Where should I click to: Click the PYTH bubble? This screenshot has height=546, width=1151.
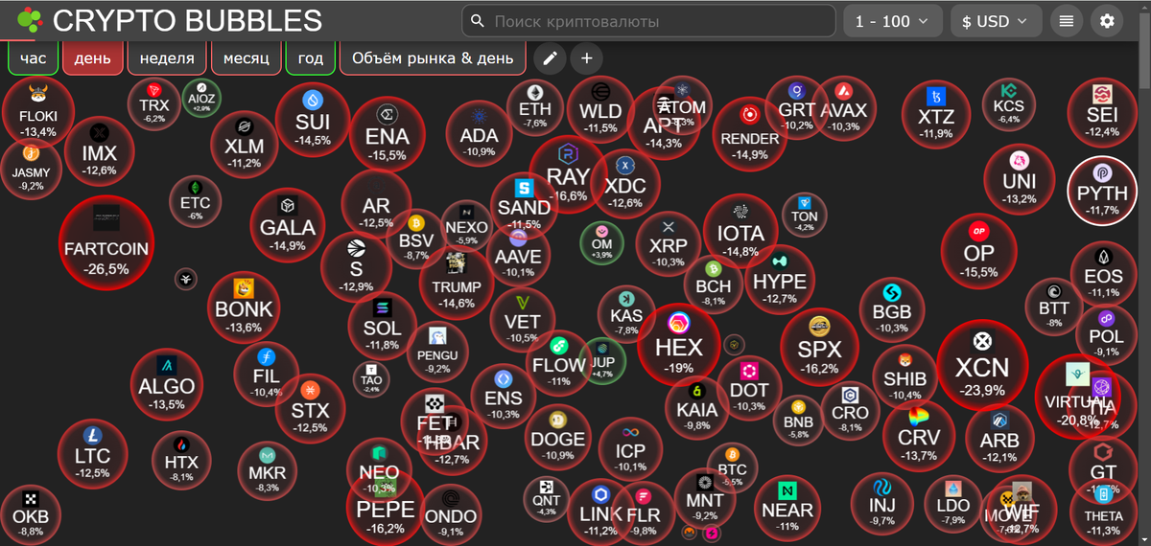tap(1103, 191)
